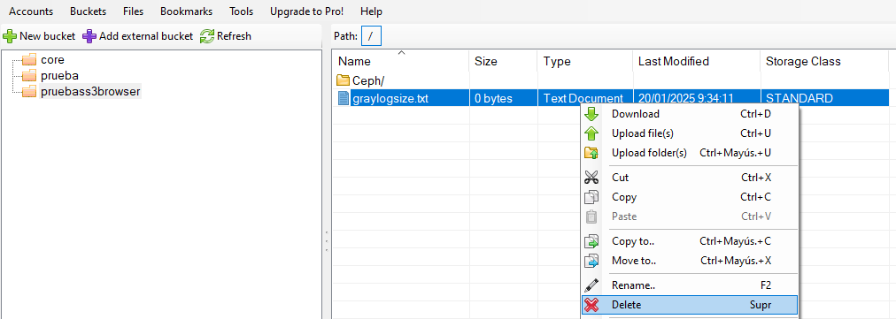This screenshot has width=896, height=319.
Task: Select the Ceph/ folder row
Action: click(610, 80)
